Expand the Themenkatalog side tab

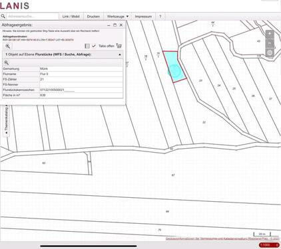coord(6,120)
